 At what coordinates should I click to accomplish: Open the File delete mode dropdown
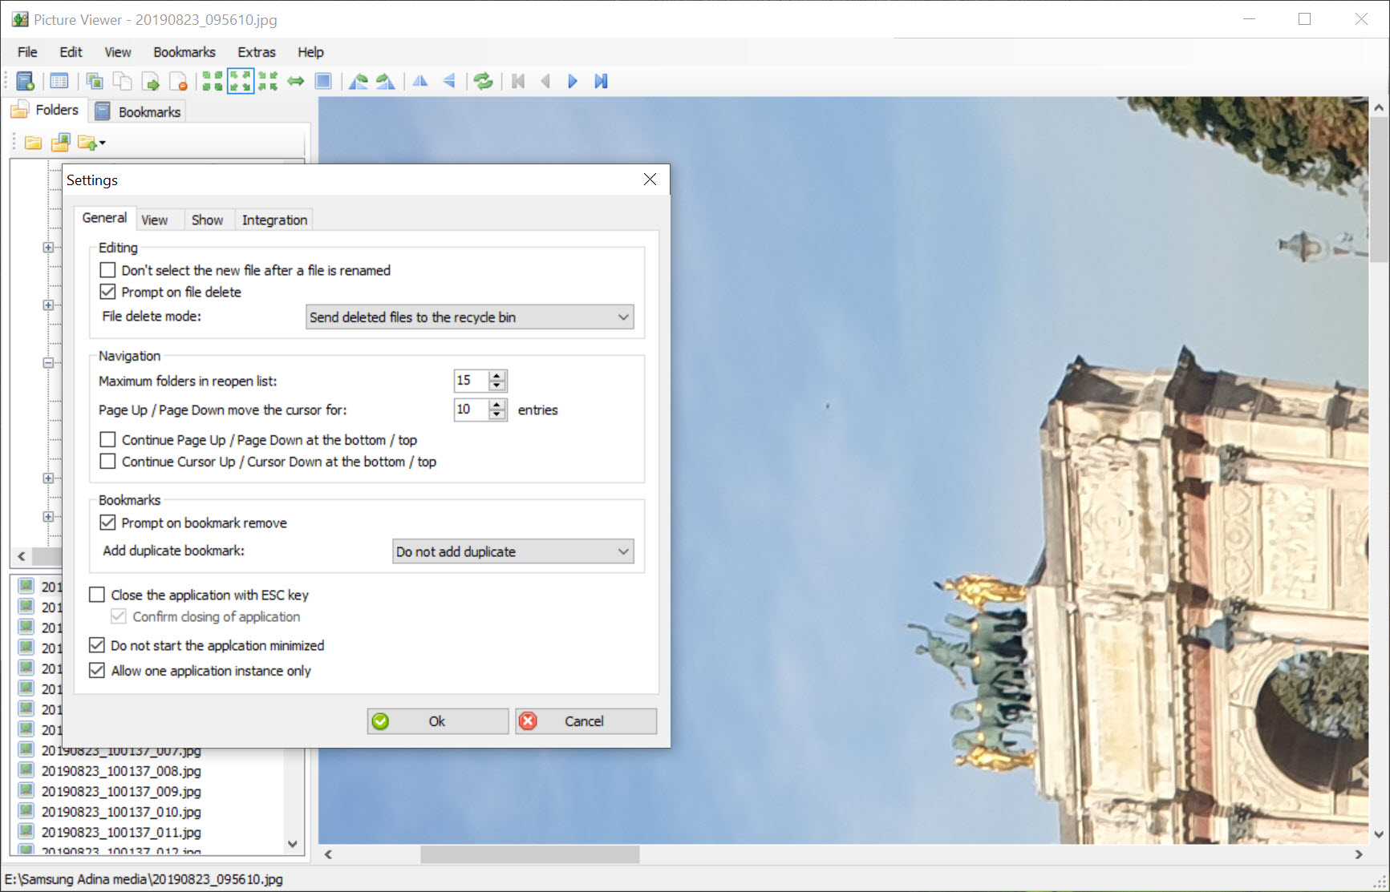tap(470, 317)
